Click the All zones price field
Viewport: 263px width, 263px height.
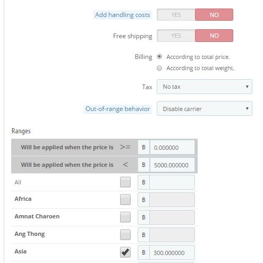pyautogui.click(x=172, y=182)
